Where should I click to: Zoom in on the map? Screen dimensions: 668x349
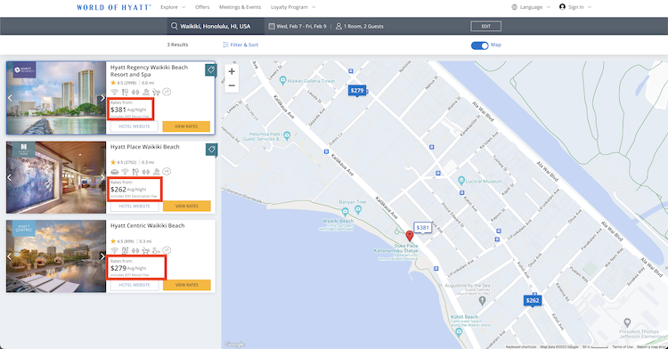(232, 71)
